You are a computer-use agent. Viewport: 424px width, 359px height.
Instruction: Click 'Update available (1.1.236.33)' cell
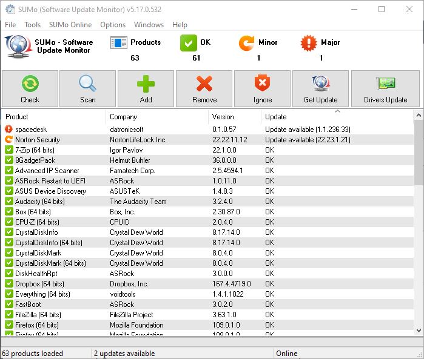pos(308,130)
